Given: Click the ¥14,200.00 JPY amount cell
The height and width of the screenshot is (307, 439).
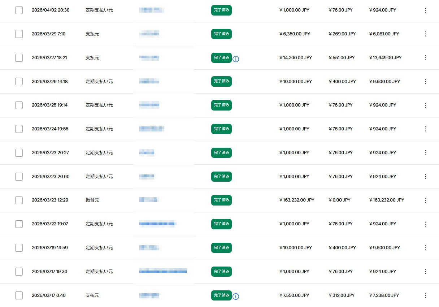Looking at the screenshot, I should pyautogui.click(x=295, y=58).
